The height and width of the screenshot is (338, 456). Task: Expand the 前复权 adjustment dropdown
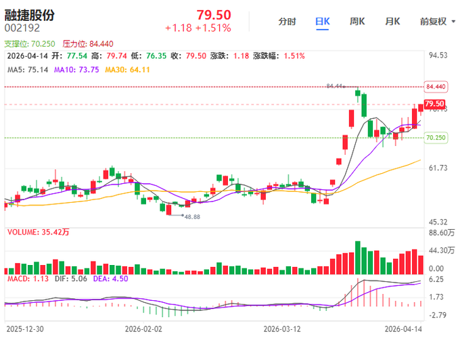point(437,22)
